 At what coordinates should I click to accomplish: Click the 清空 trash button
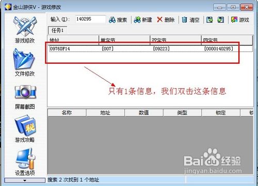(x=190, y=20)
